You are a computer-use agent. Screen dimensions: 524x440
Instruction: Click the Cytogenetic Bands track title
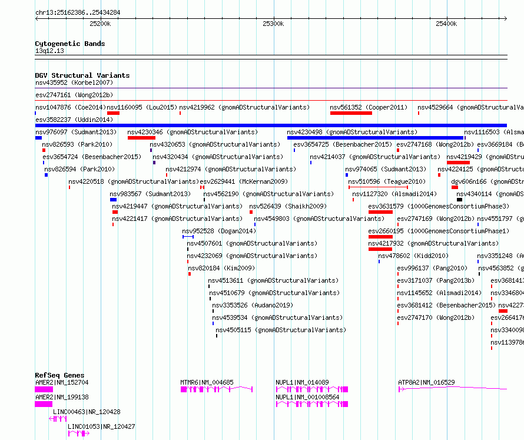tap(70, 44)
